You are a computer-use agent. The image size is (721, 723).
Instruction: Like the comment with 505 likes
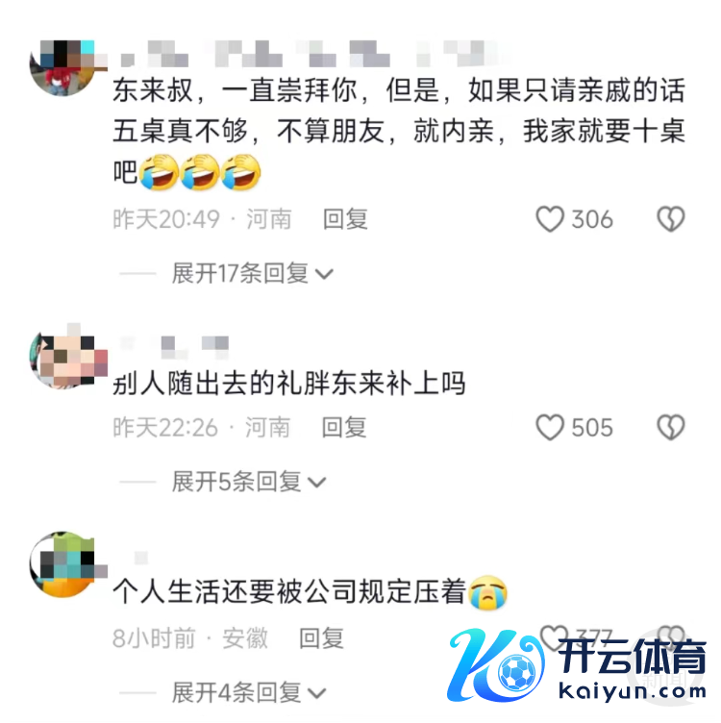pyautogui.click(x=550, y=428)
